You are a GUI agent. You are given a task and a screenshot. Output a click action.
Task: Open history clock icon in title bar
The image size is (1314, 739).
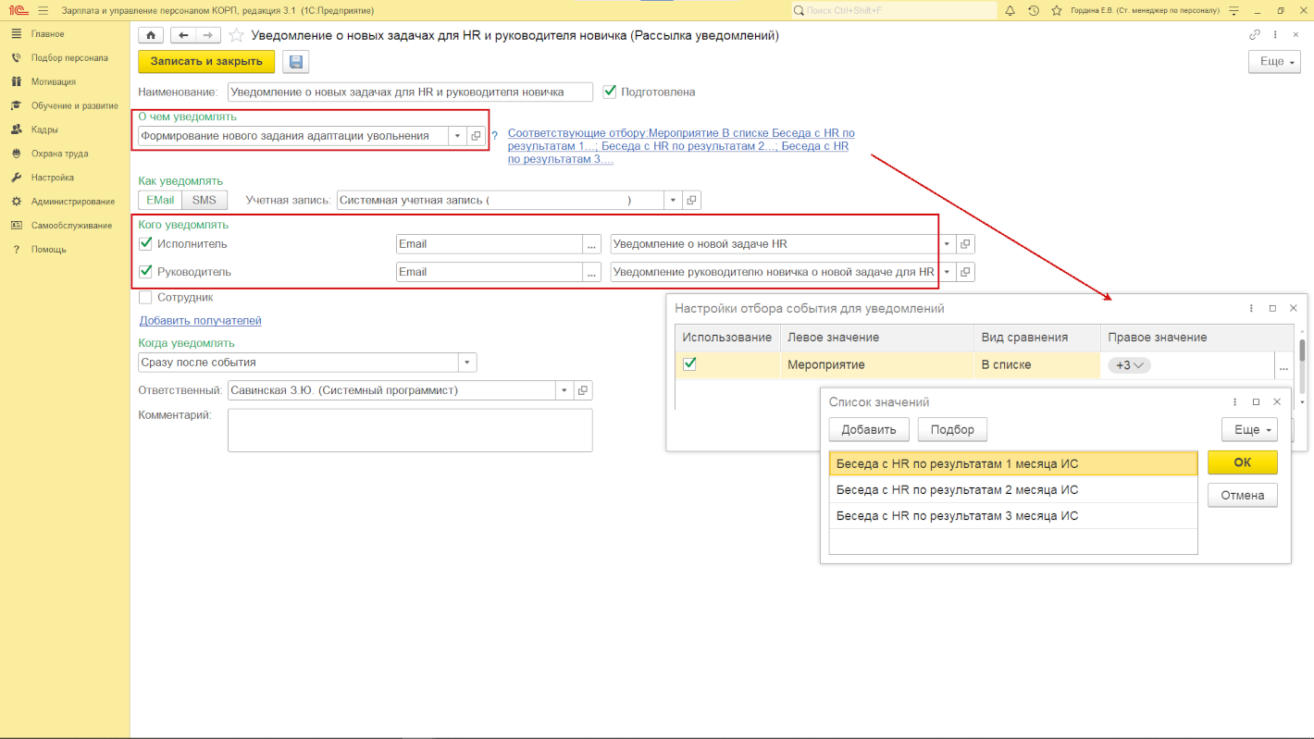[1033, 10]
